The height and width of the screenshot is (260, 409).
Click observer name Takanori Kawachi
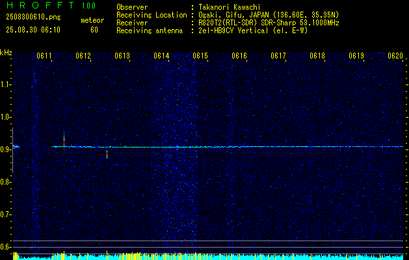point(230,7)
